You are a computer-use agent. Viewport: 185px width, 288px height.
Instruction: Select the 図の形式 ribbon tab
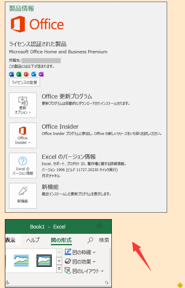tap(61, 240)
